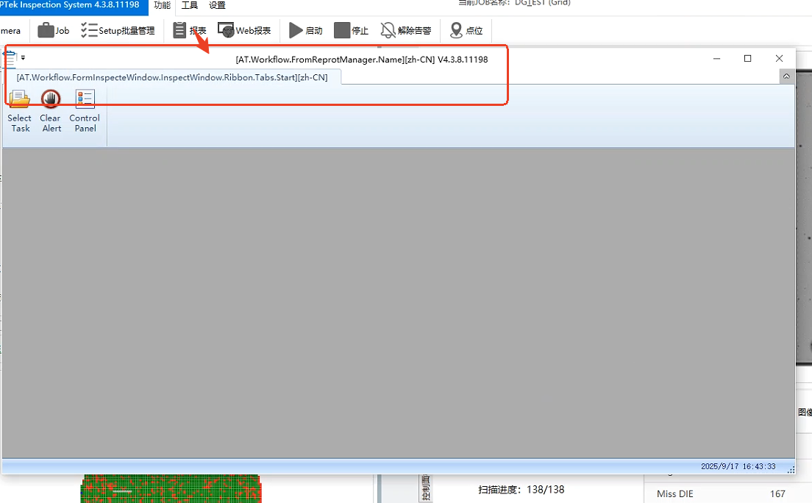This screenshot has width=812, height=503.
Task: Open the 工具 menu
Action: [x=190, y=5]
